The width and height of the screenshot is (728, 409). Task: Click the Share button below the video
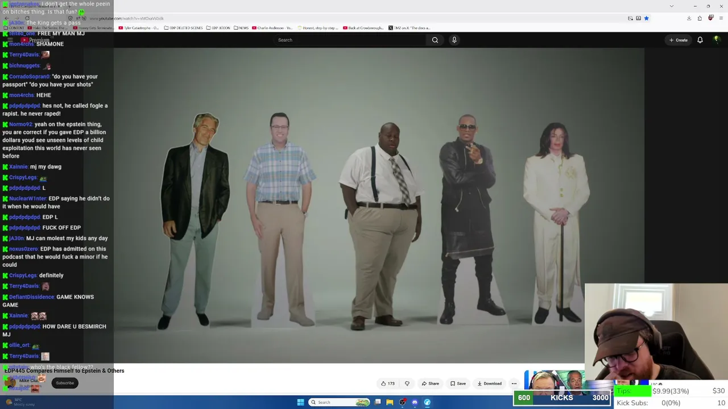click(x=430, y=383)
